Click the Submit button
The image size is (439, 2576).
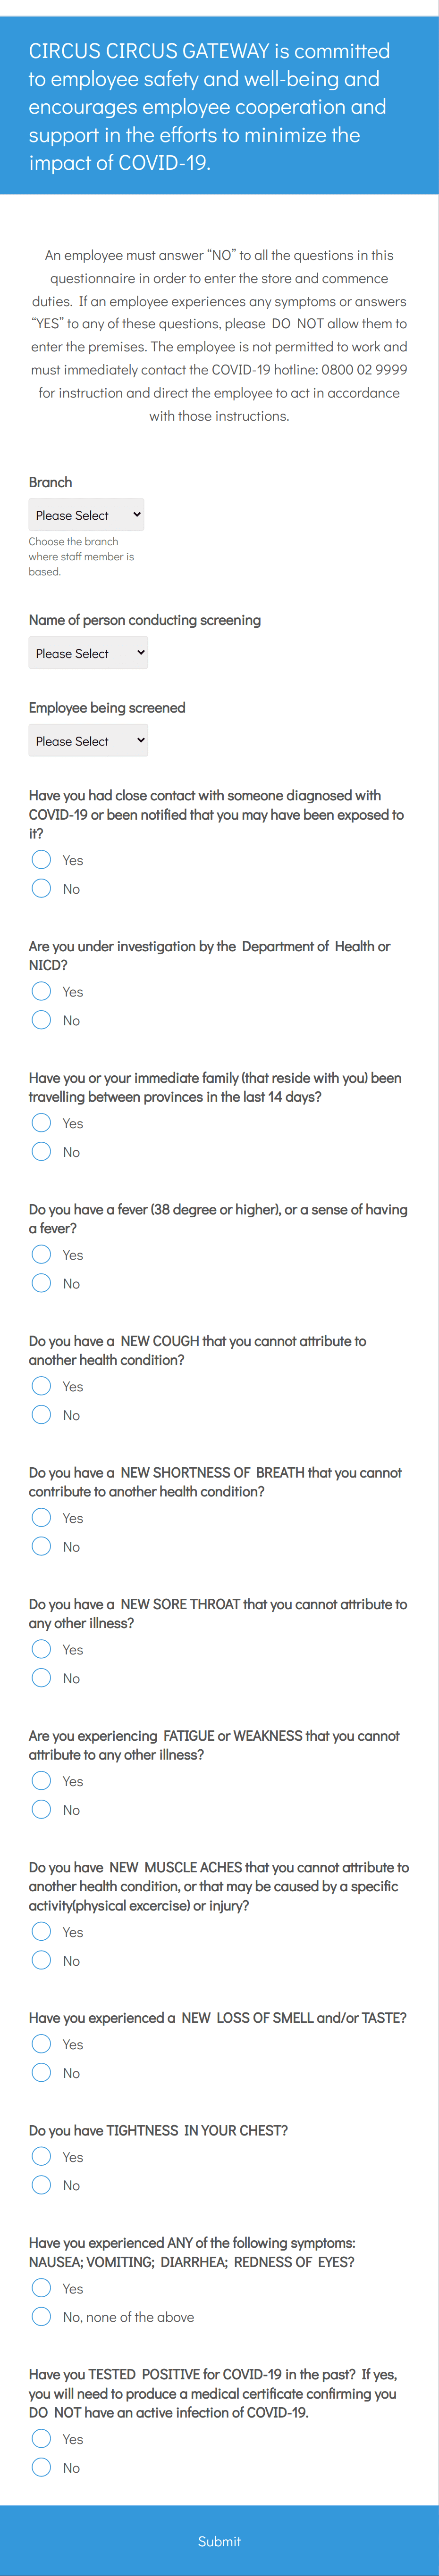tap(219, 2540)
